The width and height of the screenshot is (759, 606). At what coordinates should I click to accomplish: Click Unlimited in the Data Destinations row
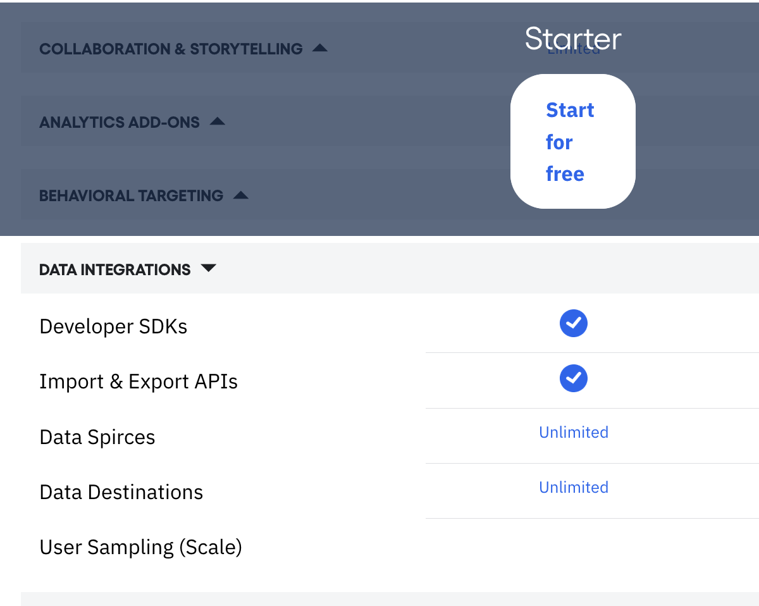[x=573, y=488]
